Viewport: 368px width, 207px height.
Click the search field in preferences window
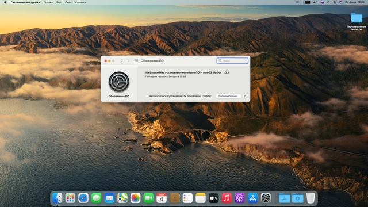pyautogui.click(x=232, y=61)
